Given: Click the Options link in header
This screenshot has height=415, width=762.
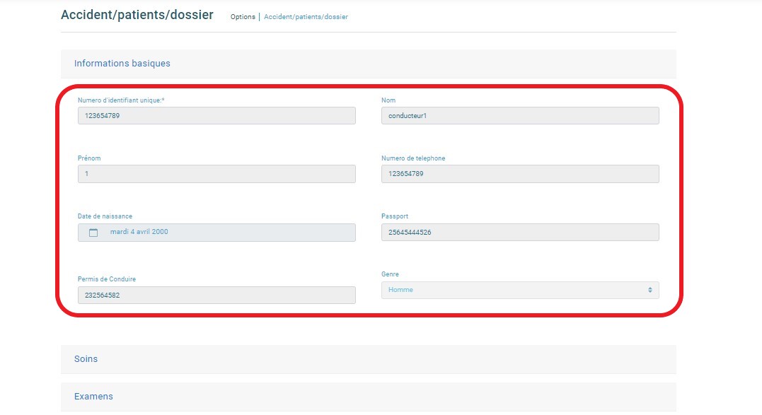Looking at the screenshot, I should (x=243, y=16).
